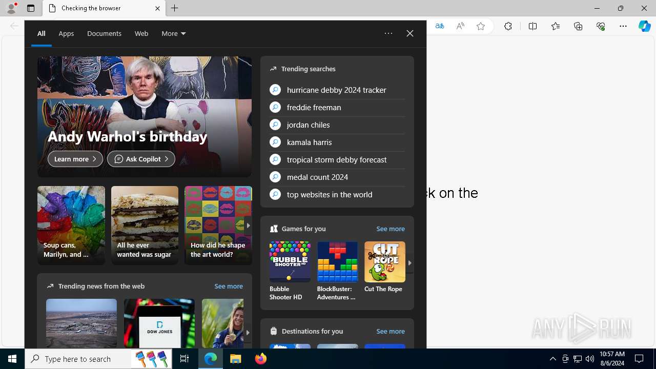
Task: Advance the Warhol cards carousel arrow
Action: (x=248, y=225)
